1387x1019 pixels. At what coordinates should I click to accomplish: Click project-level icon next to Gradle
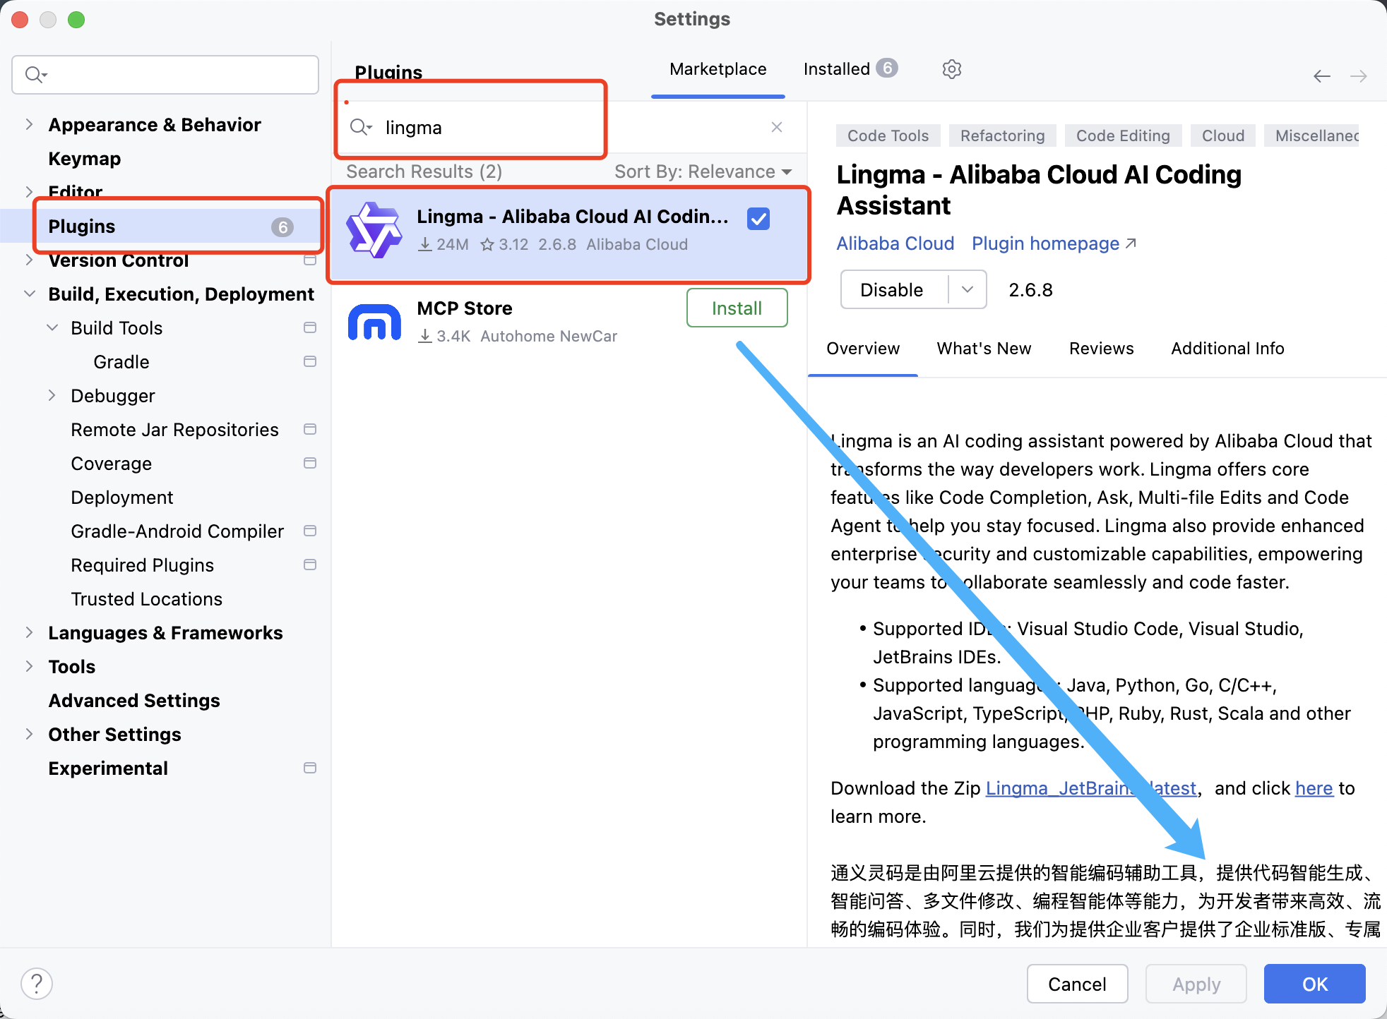coord(309,361)
